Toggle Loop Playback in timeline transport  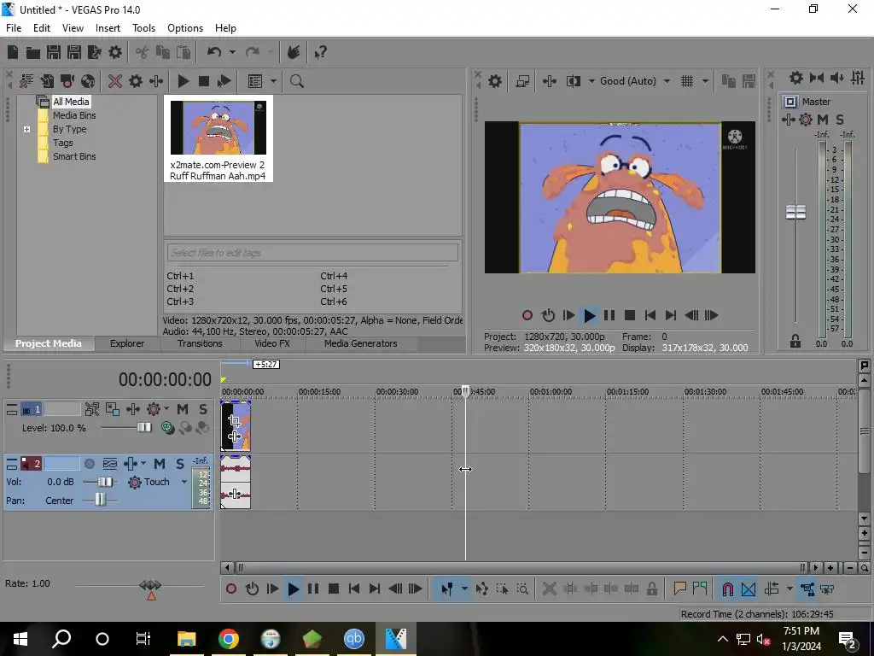[x=252, y=589]
